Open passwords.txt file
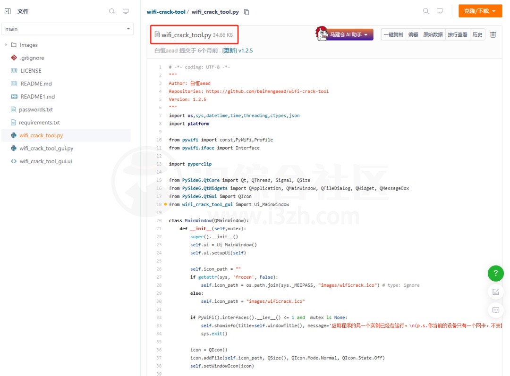510x376 pixels. (x=36, y=109)
